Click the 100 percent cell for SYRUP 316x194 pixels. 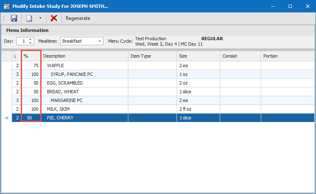pos(31,74)
